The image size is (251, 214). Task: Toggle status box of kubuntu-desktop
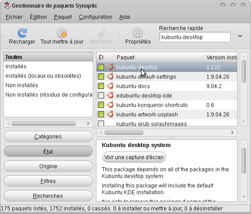coord(101,67)
